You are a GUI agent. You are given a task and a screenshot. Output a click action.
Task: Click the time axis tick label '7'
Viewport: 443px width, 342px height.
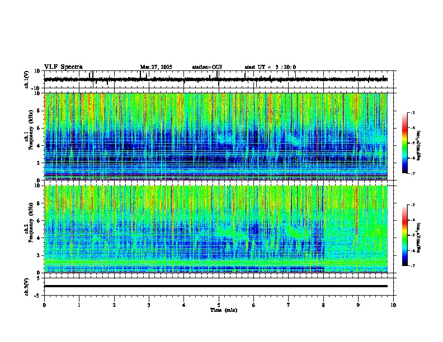tap(289, 305)
